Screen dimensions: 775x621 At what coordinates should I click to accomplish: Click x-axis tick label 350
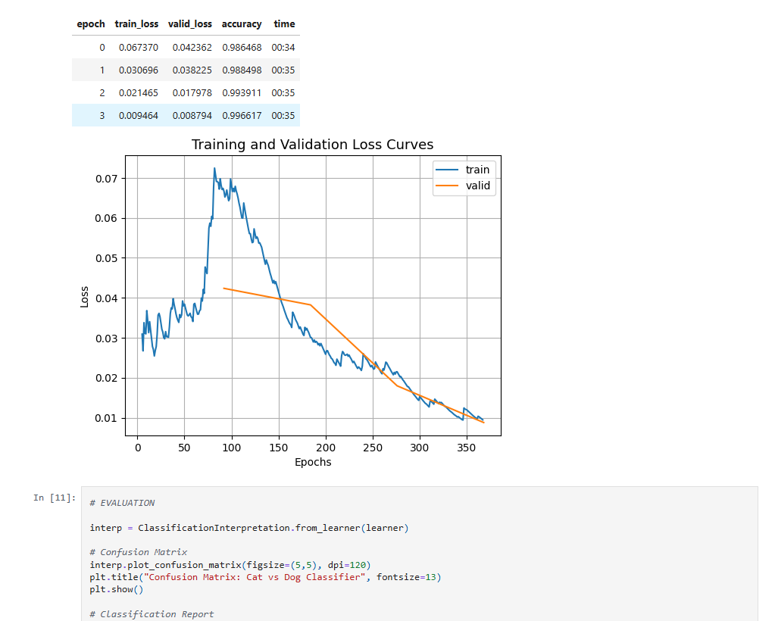(467, 448)
